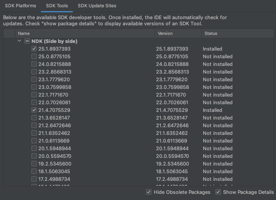Sort packages by Status column

click(211, 33)
